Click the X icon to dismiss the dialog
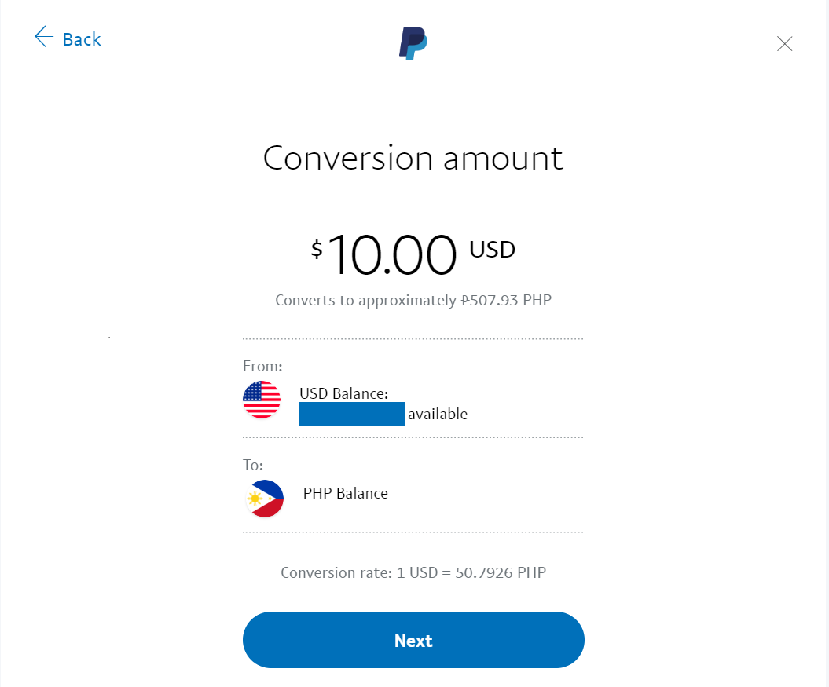This screenshot has width=829, height=687. point(784,44)
